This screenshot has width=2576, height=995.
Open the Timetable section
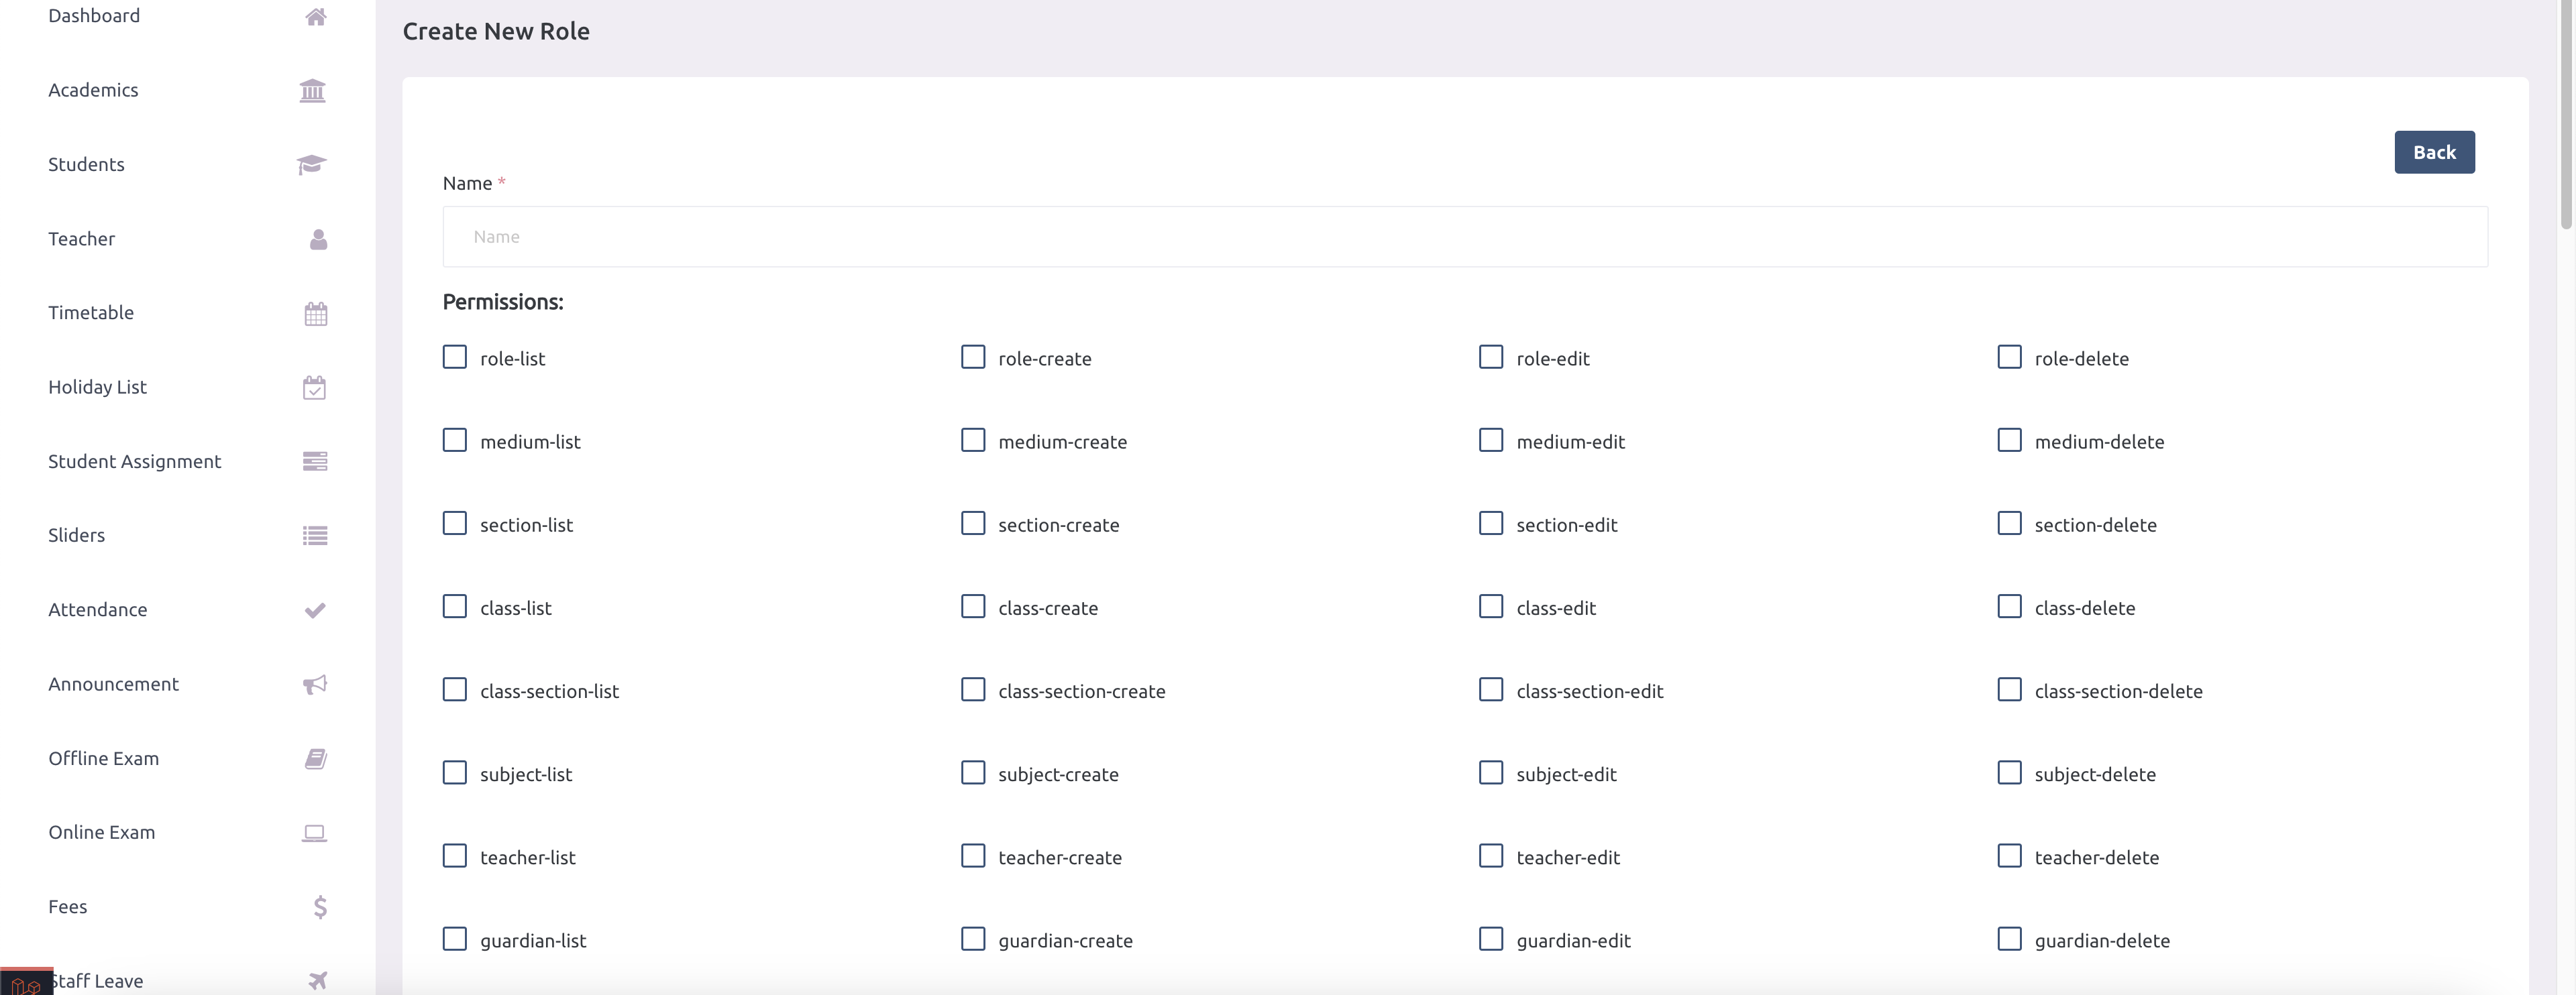click(x=89, y=312)
